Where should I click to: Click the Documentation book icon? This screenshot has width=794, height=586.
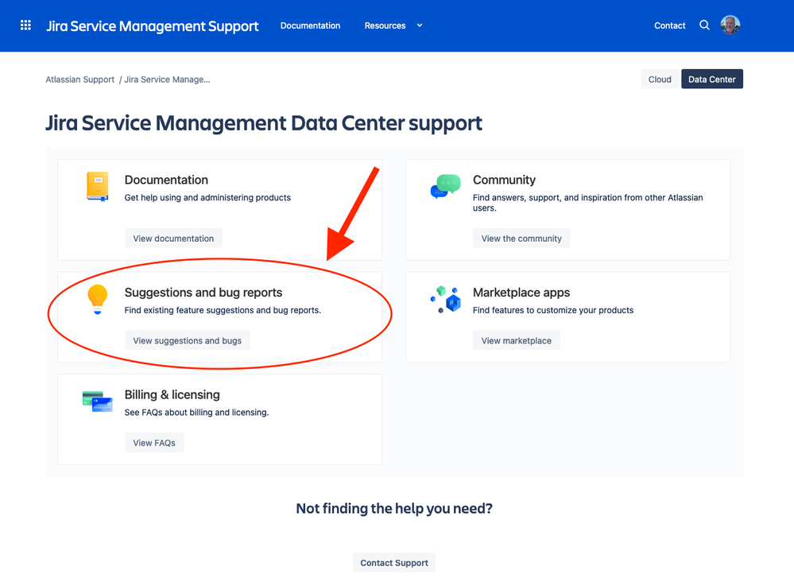pyautogui.click(x=98, y=186)
